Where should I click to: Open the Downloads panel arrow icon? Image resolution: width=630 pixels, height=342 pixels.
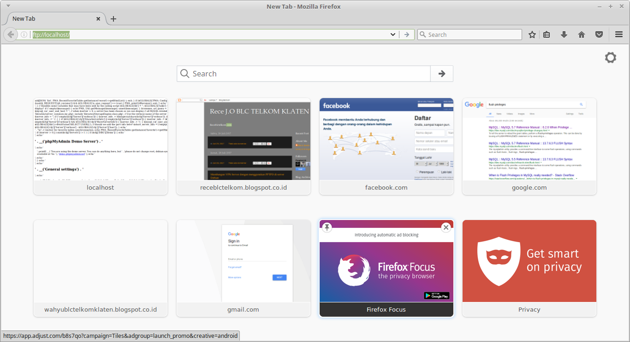click(564, 34)
